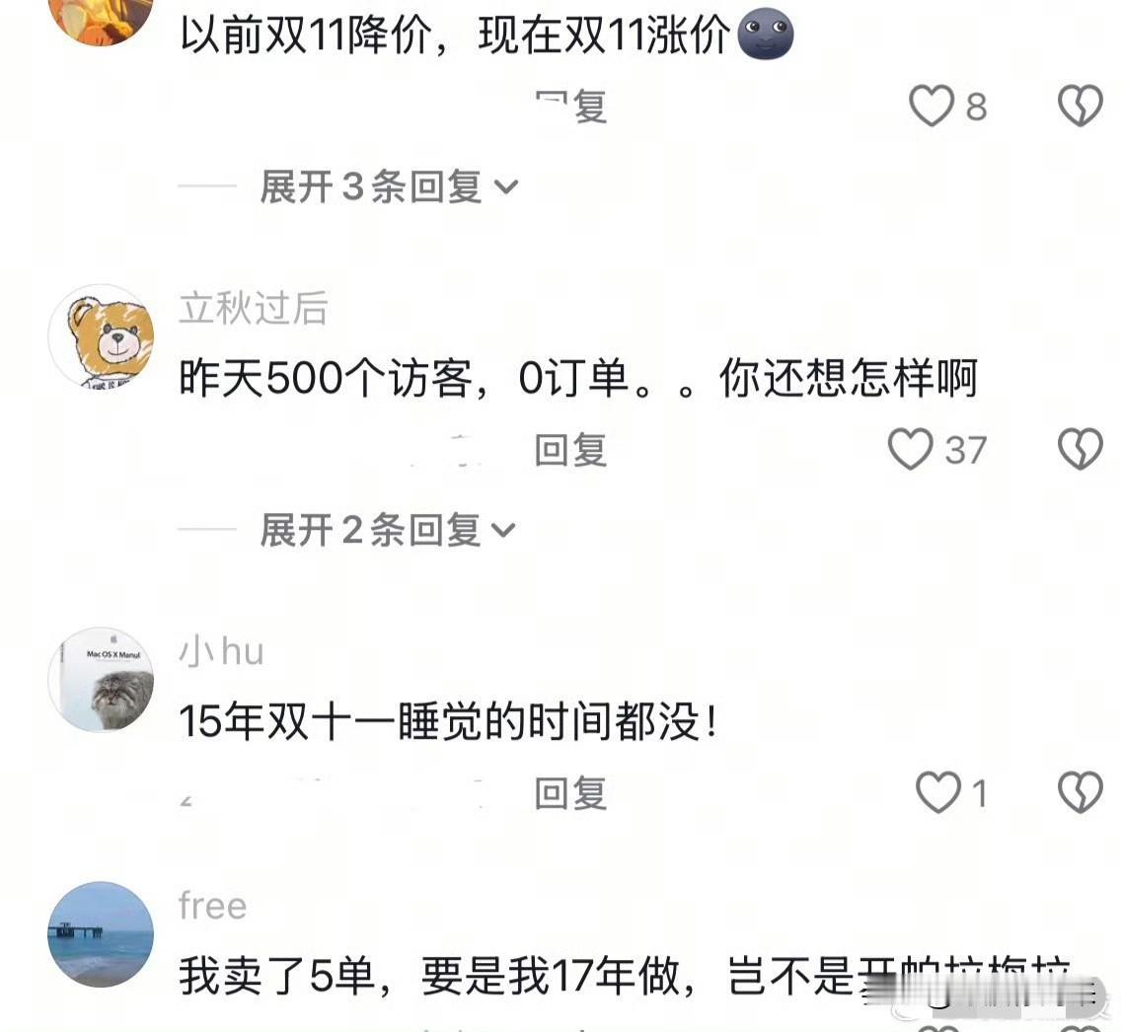Image resolution: width=1121 pixels, height=1032 pixels.
Task: Expand 展开2条回复 replies
Action: pos(387,530)
